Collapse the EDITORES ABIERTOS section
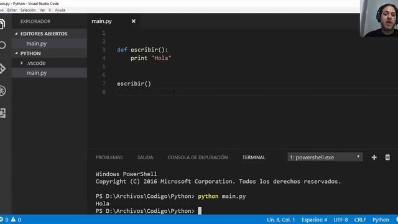The height and width of the screenshot is (224, 398). 50,34
